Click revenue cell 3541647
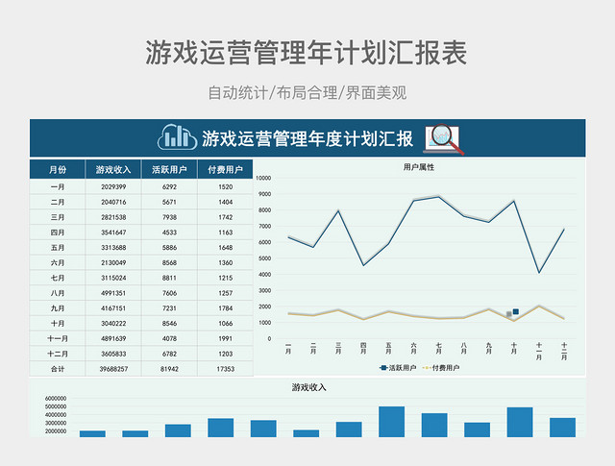 [x=113, y=233]
